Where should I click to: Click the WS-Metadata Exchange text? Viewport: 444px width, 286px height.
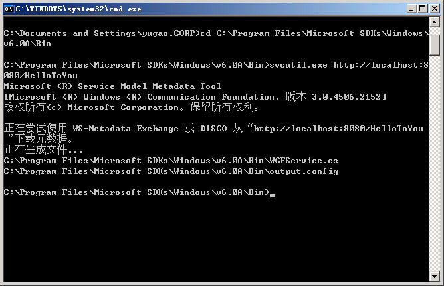(126, 129)
